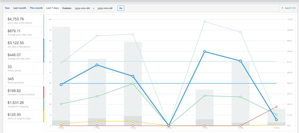
Task: Click red color bar beside refunded orders
Action: click(x=44, y=92)
